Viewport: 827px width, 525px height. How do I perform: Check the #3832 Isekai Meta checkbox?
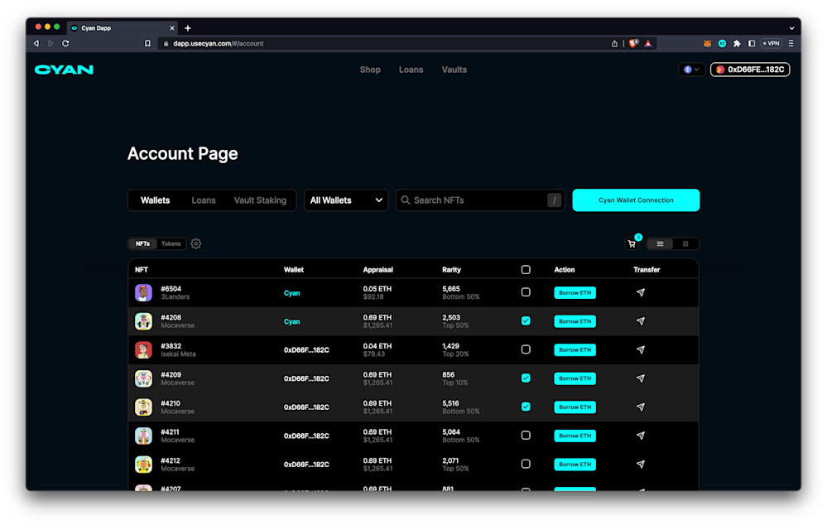coord(526,349)
